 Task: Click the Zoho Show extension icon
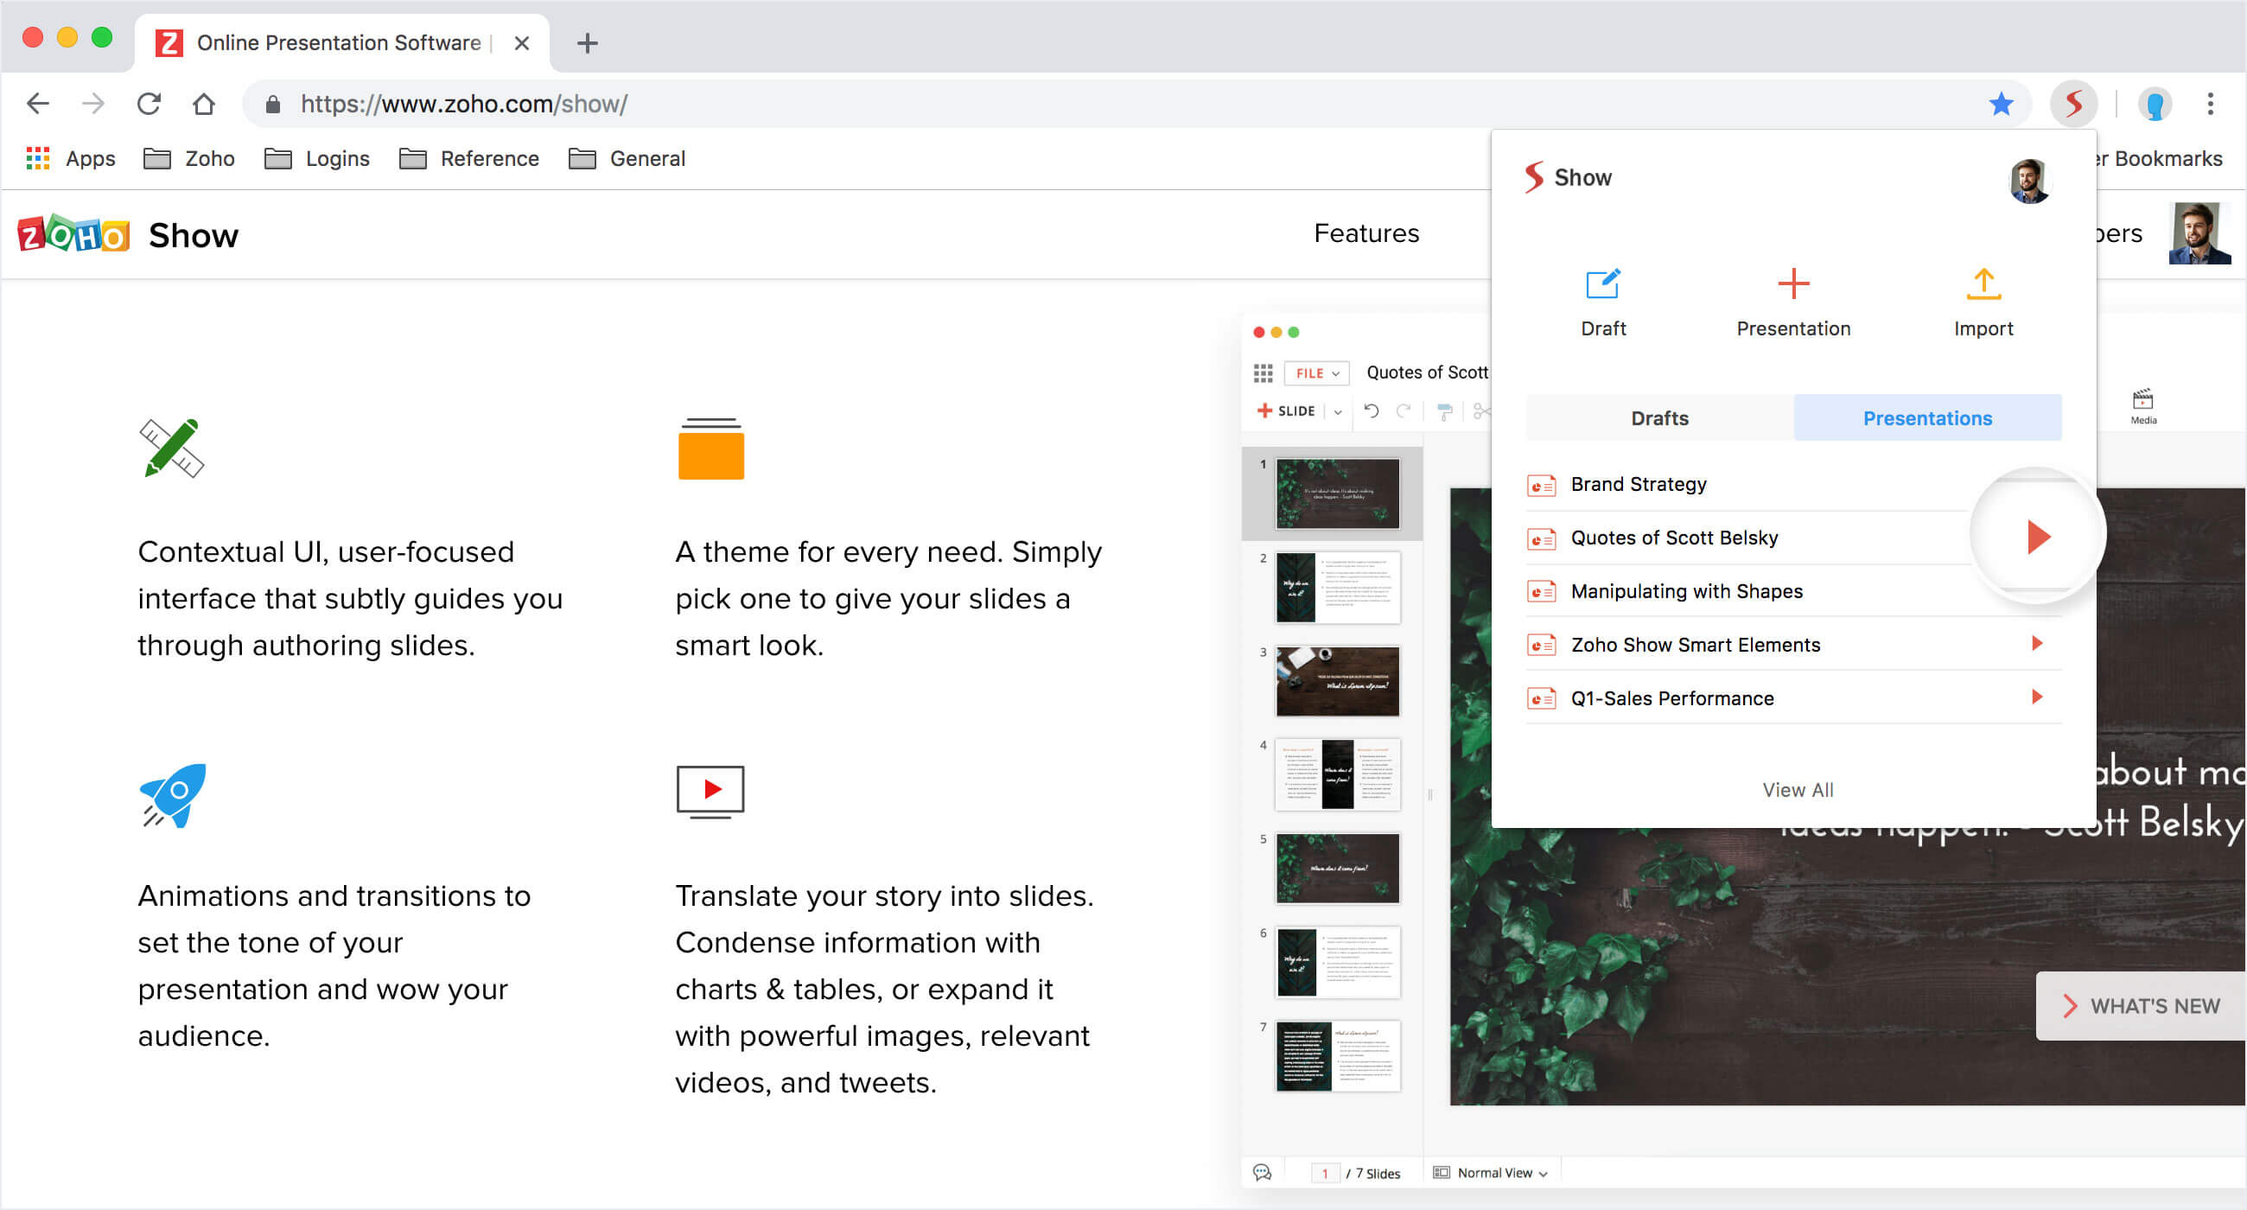coord(2072,104)
